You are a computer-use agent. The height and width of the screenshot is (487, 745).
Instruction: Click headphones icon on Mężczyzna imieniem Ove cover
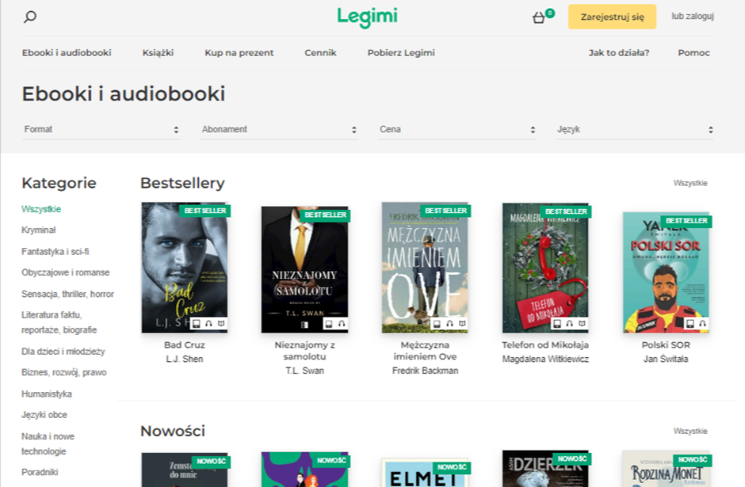(449, 324)
